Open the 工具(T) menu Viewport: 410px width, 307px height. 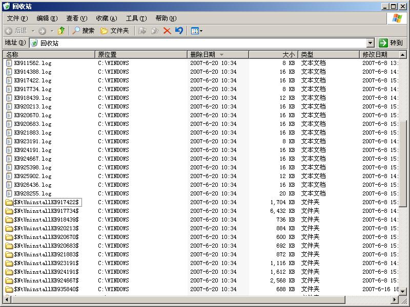(136, 18)
